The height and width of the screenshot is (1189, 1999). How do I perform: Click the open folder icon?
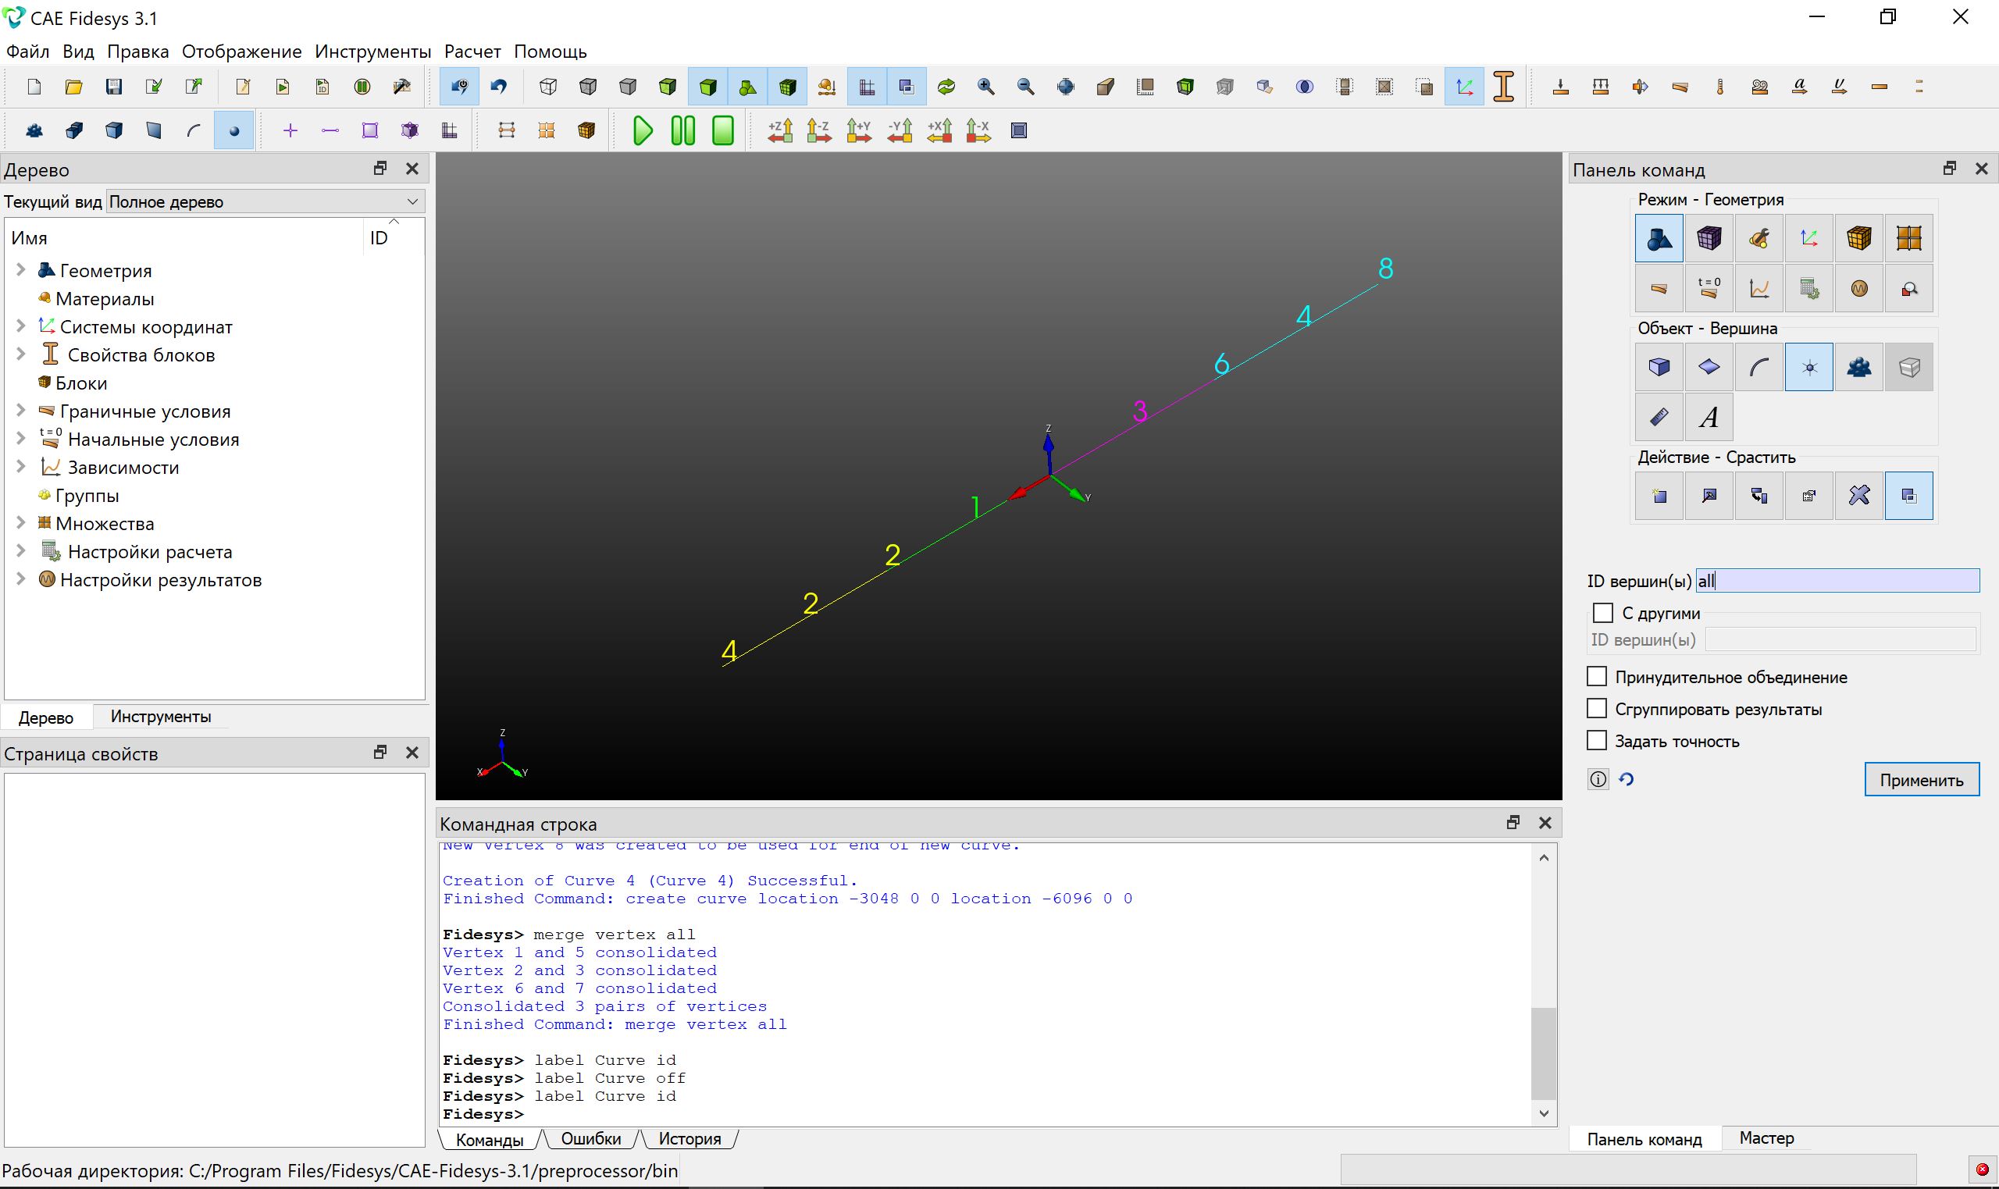click(x=73, y=87)
